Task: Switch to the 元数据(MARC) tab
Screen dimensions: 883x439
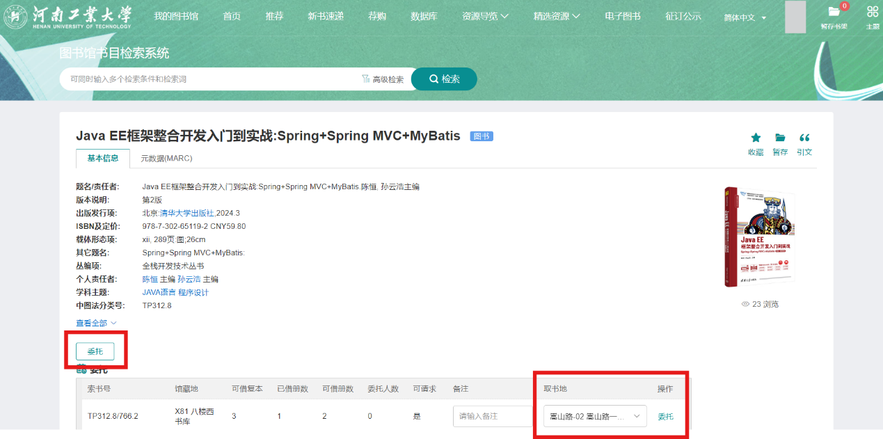Action: [166, 159]
